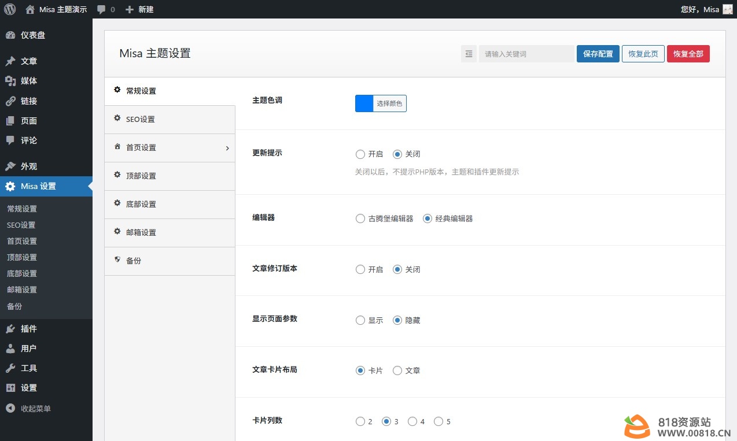
Task: Click the gear icon on SEO设置 tab
Action: pos(117,118)
